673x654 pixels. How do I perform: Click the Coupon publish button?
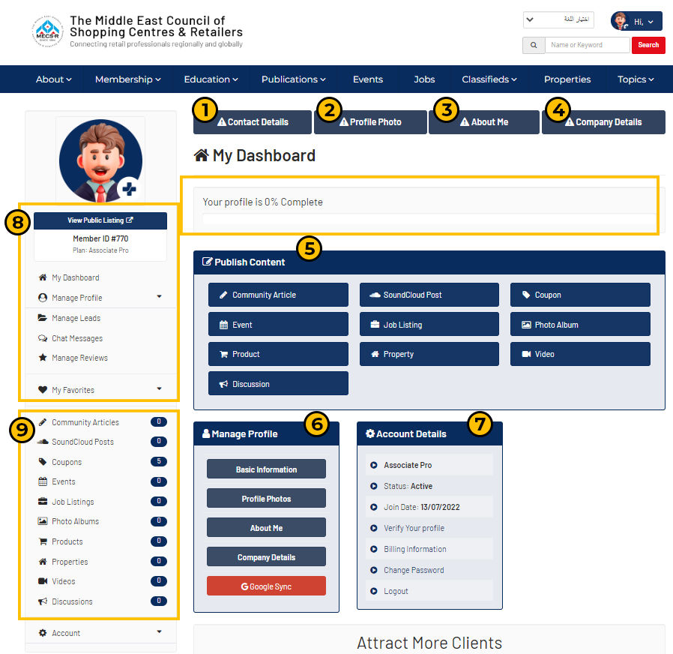[580, 295]
